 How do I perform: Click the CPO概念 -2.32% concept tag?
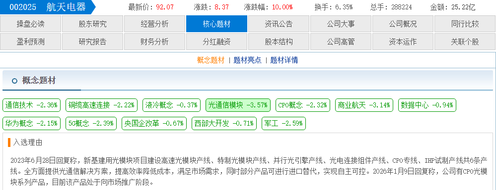[303, 105]
